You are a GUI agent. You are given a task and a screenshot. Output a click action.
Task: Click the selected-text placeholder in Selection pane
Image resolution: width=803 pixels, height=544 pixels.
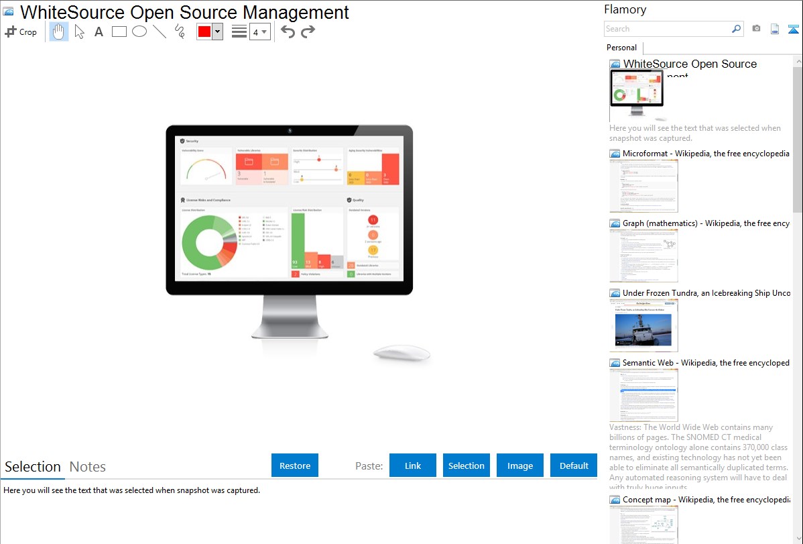[x=131, y=490]
